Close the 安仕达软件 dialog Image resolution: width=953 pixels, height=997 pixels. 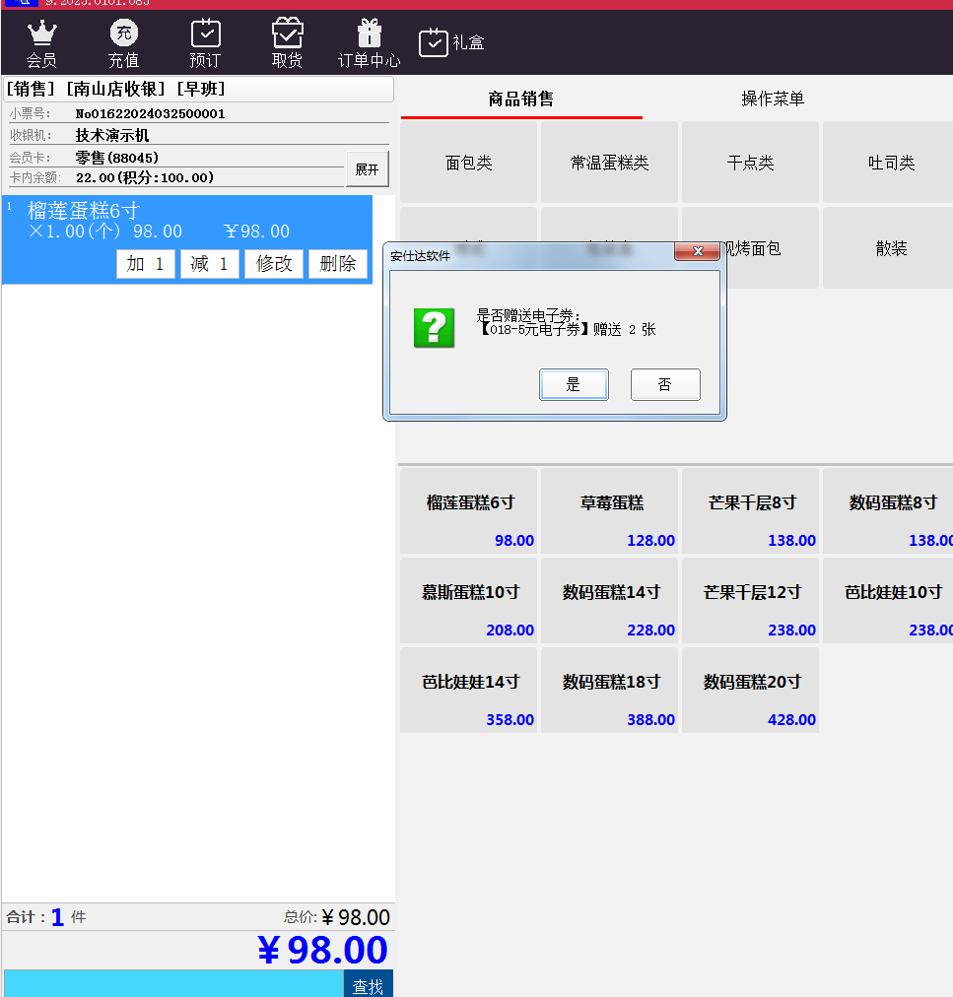[x=697, y=252]
